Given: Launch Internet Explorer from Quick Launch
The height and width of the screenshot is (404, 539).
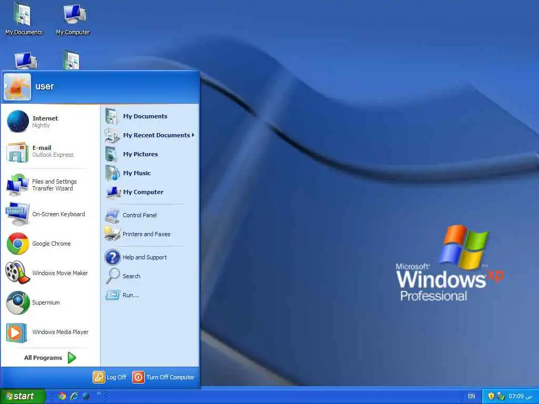Looking at the screenshot, I should tap(74, 396).
